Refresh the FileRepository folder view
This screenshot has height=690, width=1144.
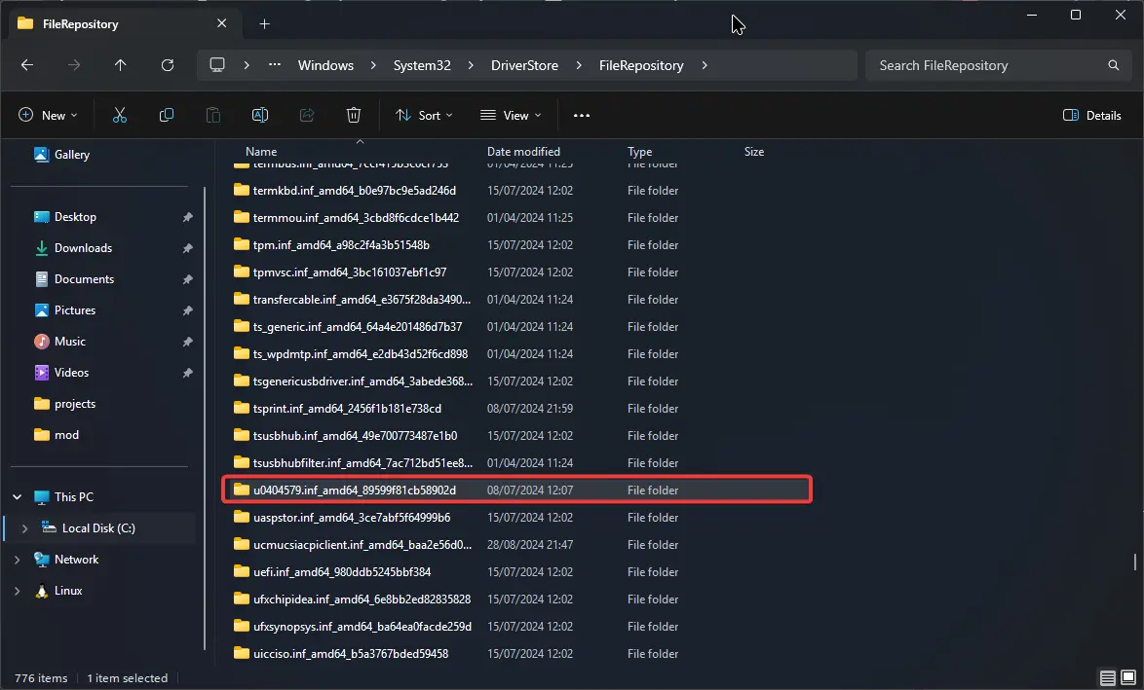pyautogui.click(x=167, y=65)
